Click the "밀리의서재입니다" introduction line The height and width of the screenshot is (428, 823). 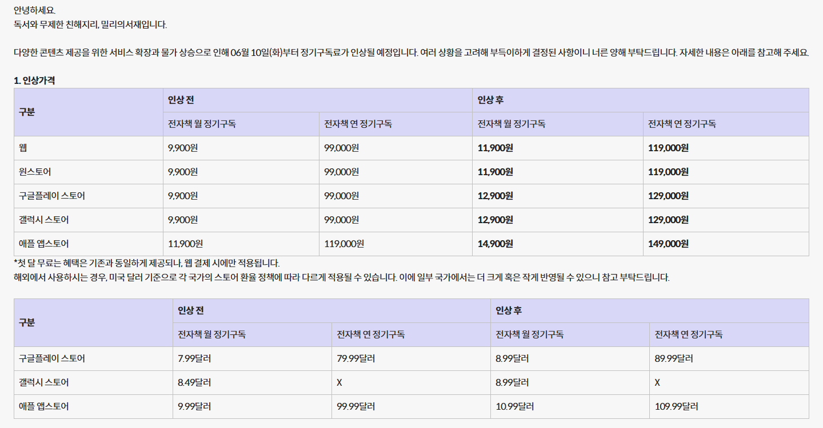90,25
